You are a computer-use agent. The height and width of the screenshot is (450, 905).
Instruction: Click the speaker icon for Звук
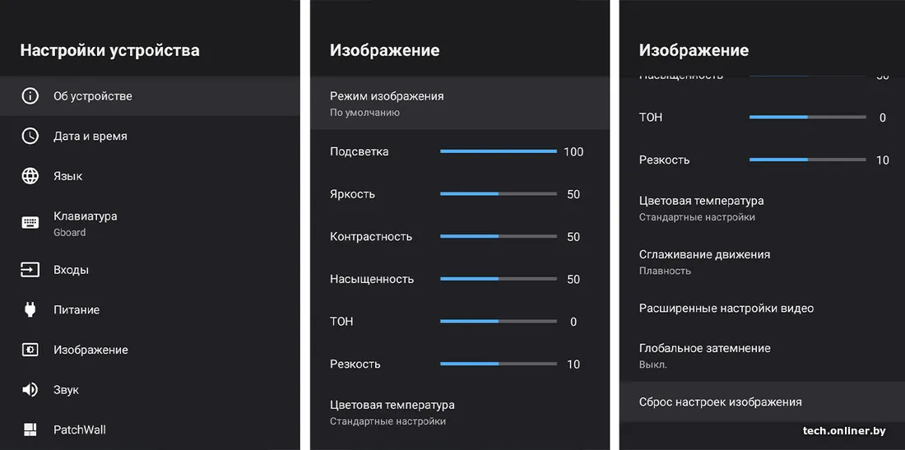click(x=30, y=390)
